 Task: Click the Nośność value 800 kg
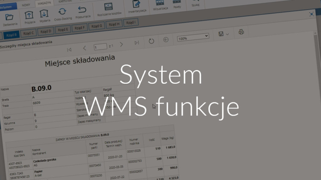(x=109, y=95)
